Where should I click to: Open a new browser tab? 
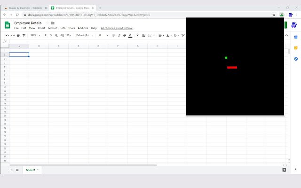[100, 8]
